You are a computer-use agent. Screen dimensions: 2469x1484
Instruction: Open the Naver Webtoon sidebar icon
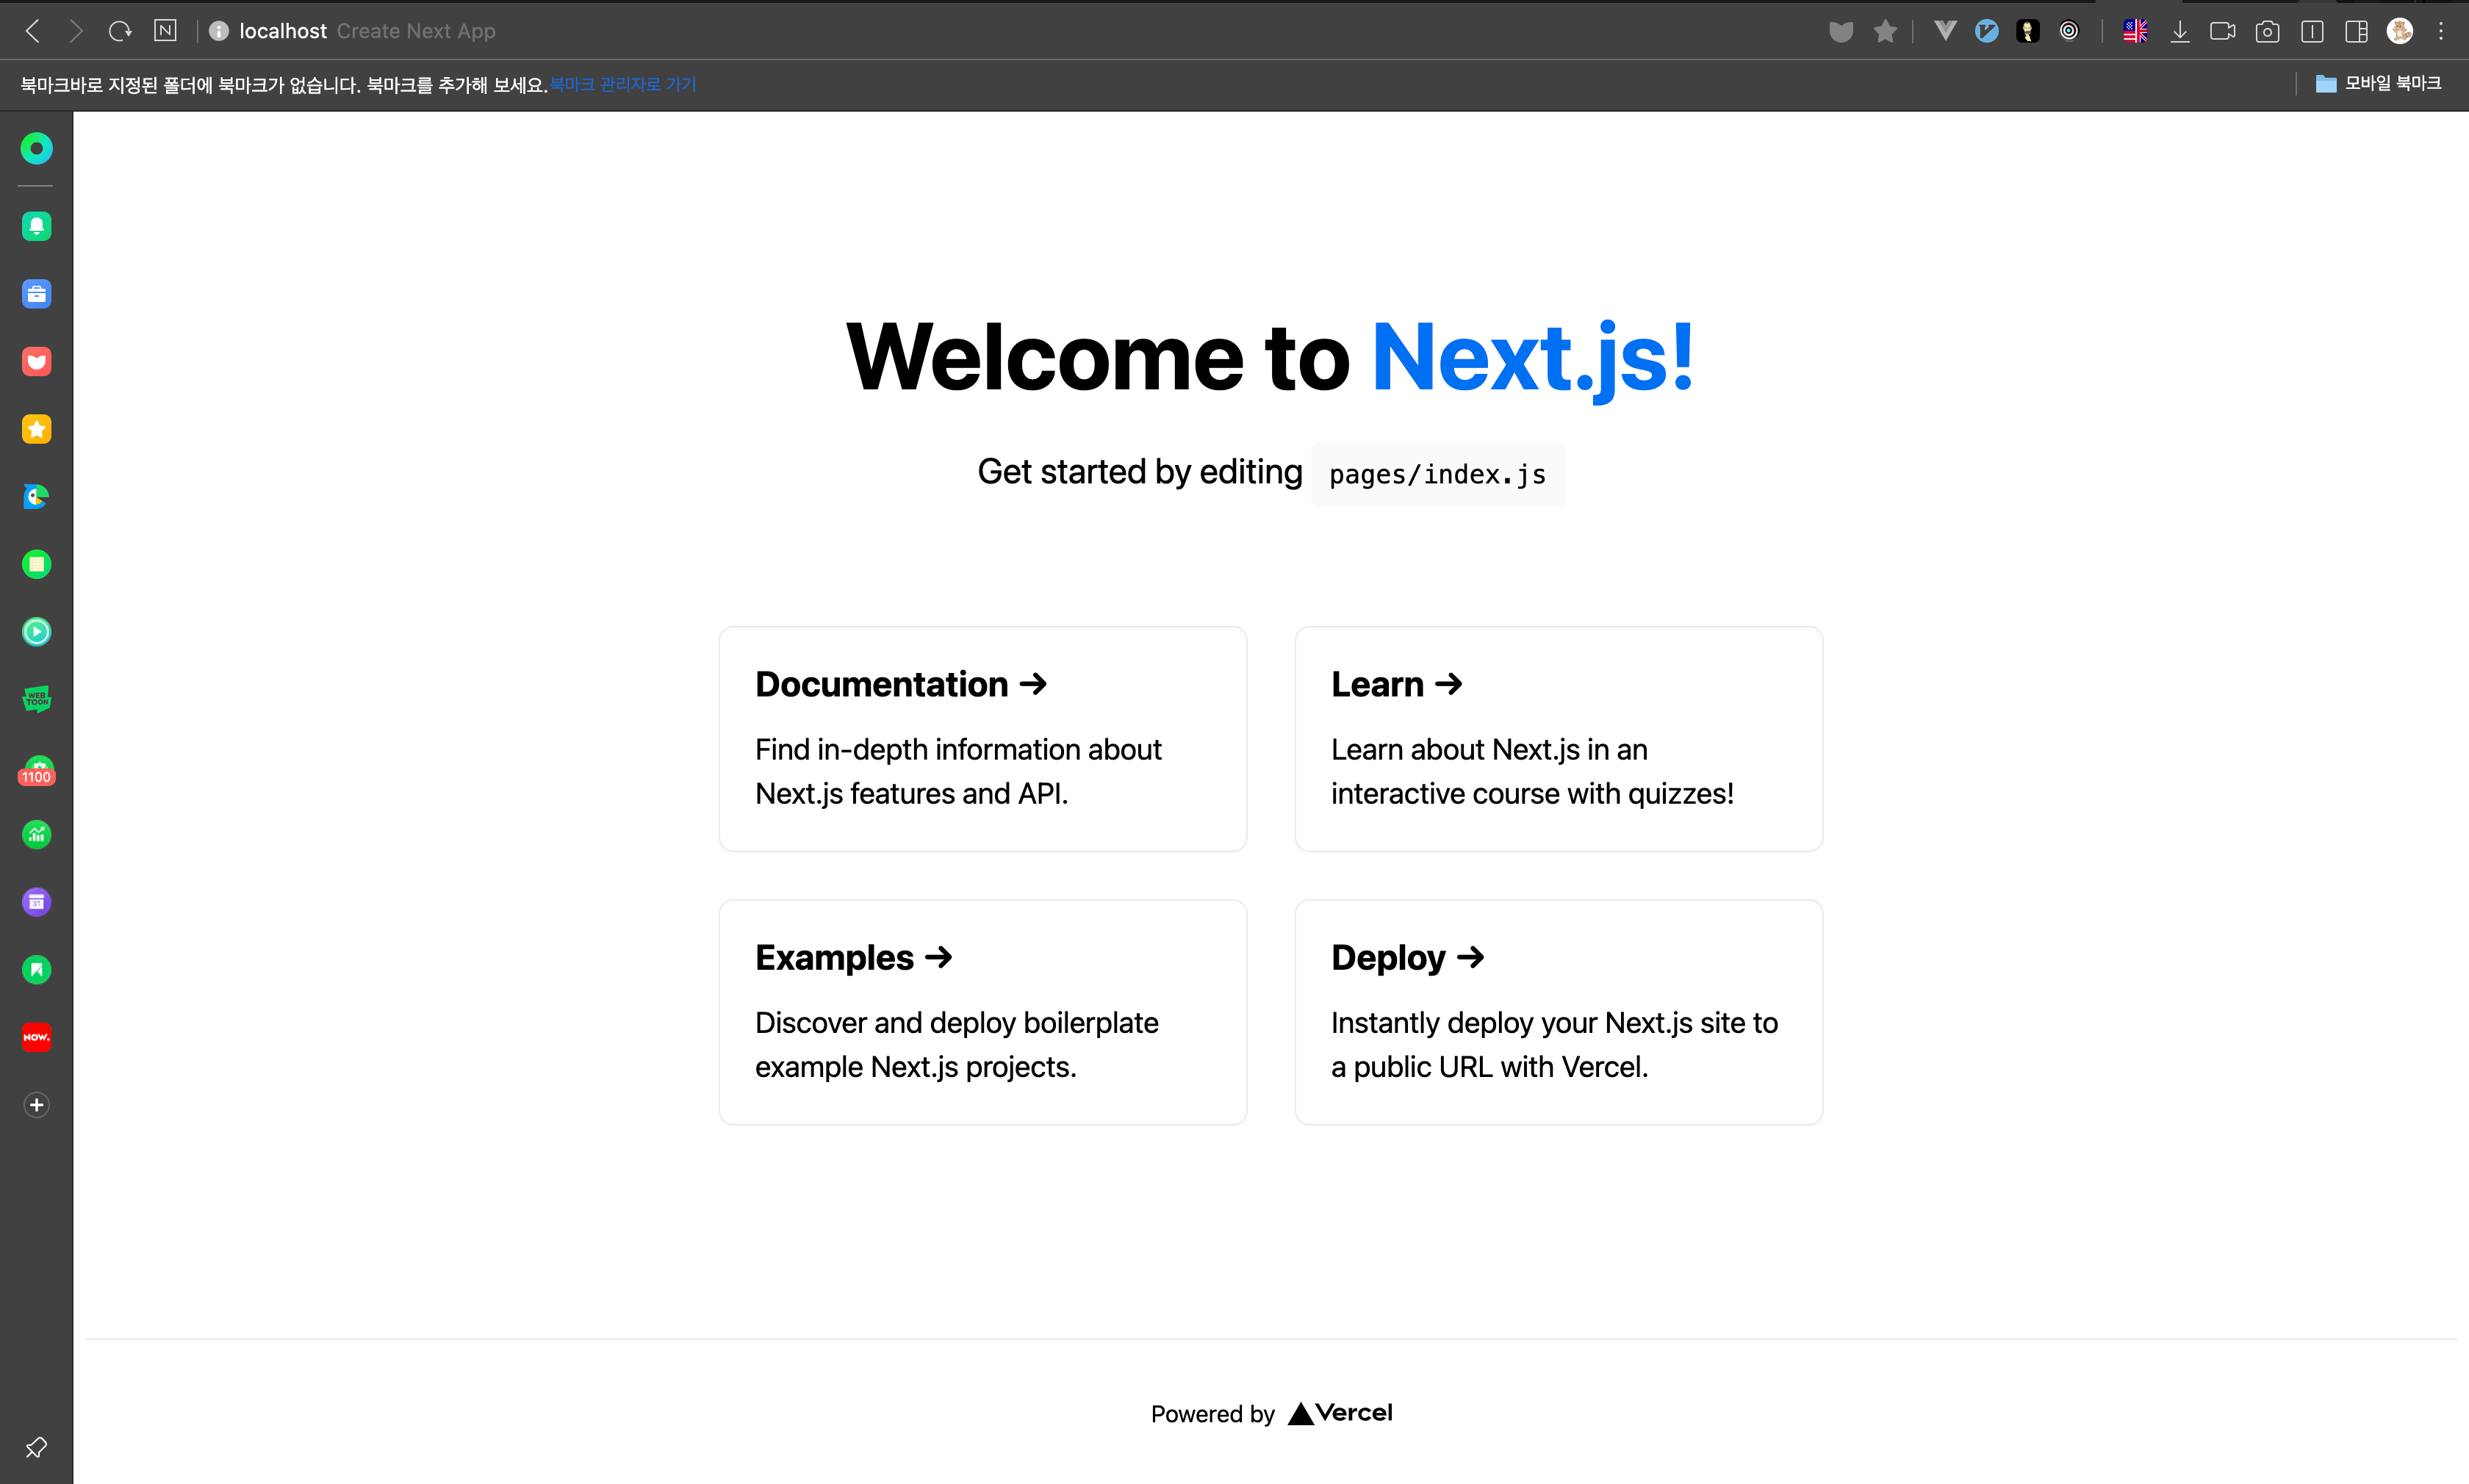[x=37, y=699]
